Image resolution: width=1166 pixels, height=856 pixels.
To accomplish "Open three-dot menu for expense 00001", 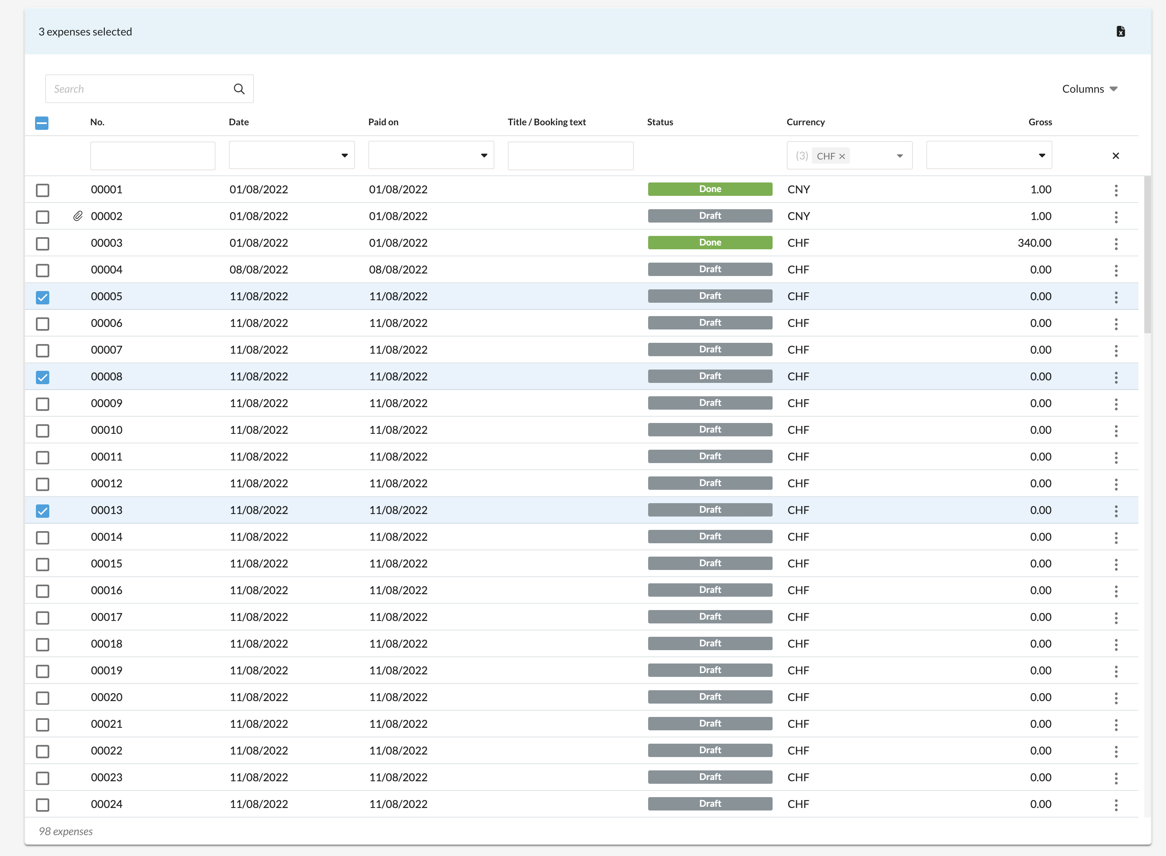I will (x=1116, y=190).
